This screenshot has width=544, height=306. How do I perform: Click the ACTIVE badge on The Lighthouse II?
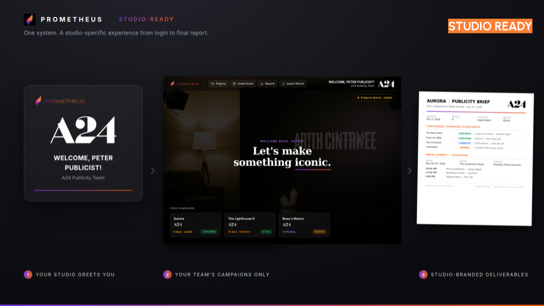pyautogui.click(x=266, y=231)
